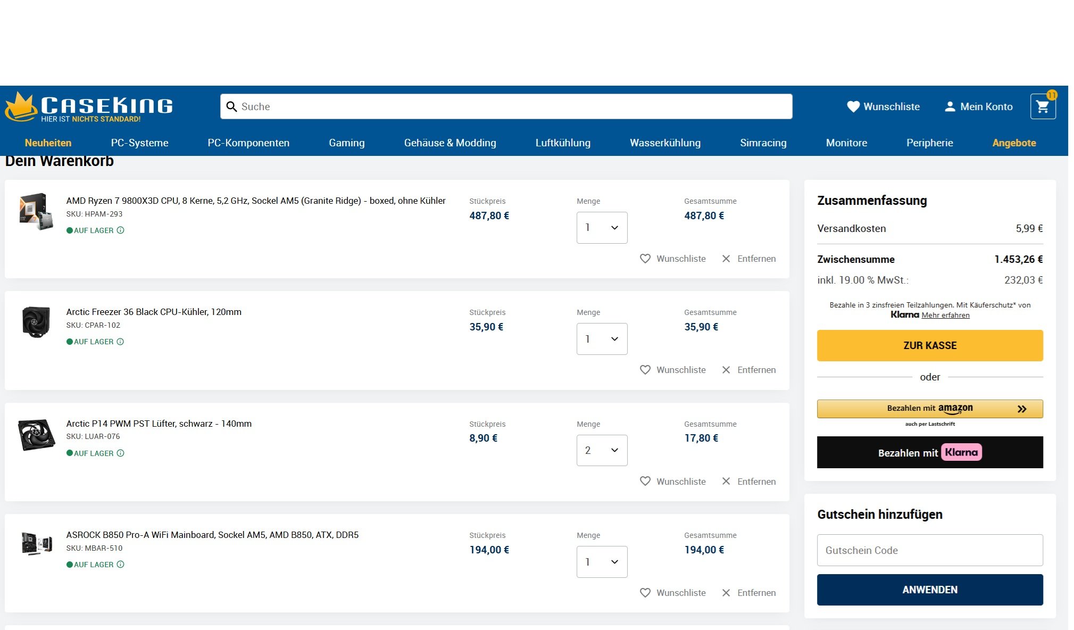Viewport: 1074px width, 630px height.
Task: Open quantity dropdown for Ryzen 7 9800X3D
Action: (x=602, y=228)
